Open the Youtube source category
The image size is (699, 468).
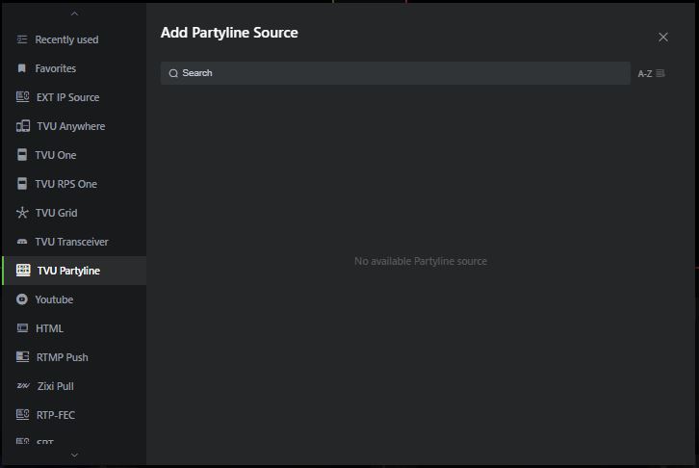(x=74, y=299)
